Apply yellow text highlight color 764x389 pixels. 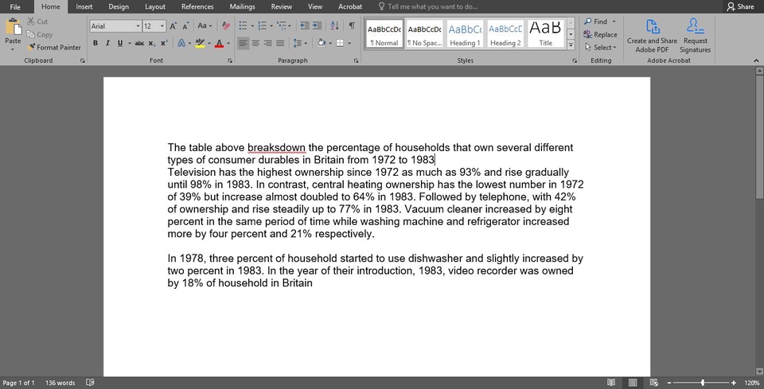coord(199,43)
